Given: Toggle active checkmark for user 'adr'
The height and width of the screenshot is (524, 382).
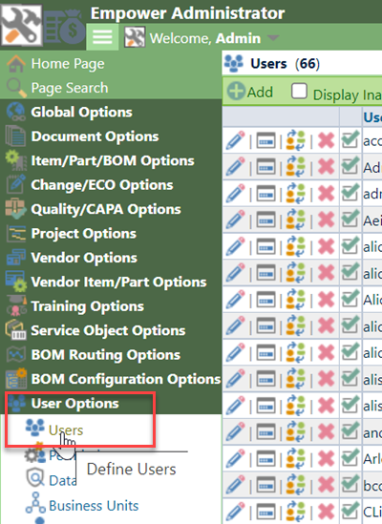Looking at the screenshot, I should click(x=350, y=193).
